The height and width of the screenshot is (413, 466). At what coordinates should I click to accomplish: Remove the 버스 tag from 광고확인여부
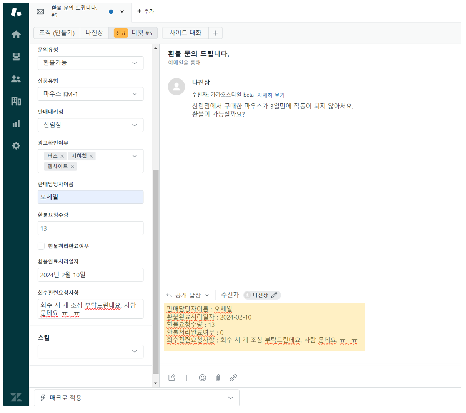point(63,156)
